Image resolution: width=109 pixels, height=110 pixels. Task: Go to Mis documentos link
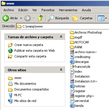pos(25,84)
